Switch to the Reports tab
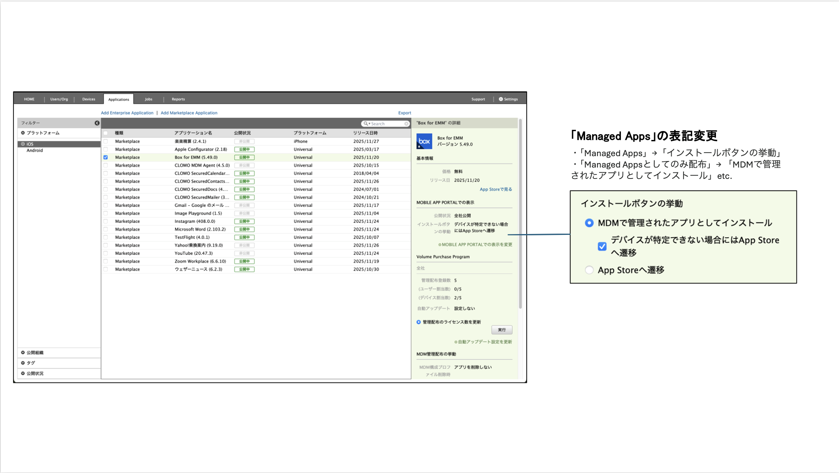Screen dimensions: 839x473 pyautogui.click(x=178, y=99)
